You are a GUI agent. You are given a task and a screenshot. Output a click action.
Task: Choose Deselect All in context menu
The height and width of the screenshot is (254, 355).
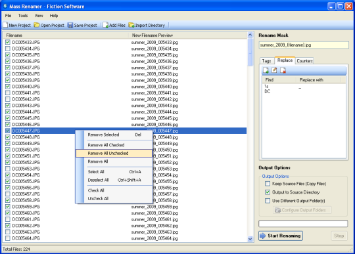[x=114, y=180]
